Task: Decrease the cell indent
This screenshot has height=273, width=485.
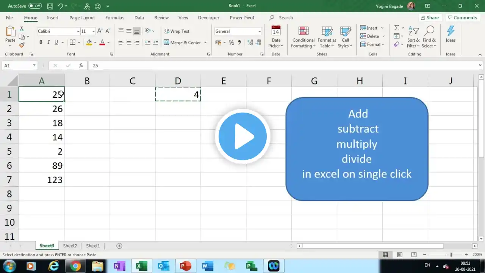Action: pos(148,42)
